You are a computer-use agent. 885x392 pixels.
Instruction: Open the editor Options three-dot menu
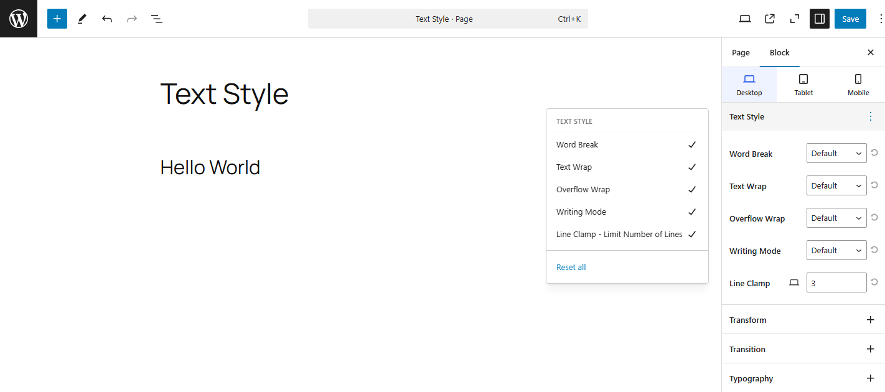point(881,19)
